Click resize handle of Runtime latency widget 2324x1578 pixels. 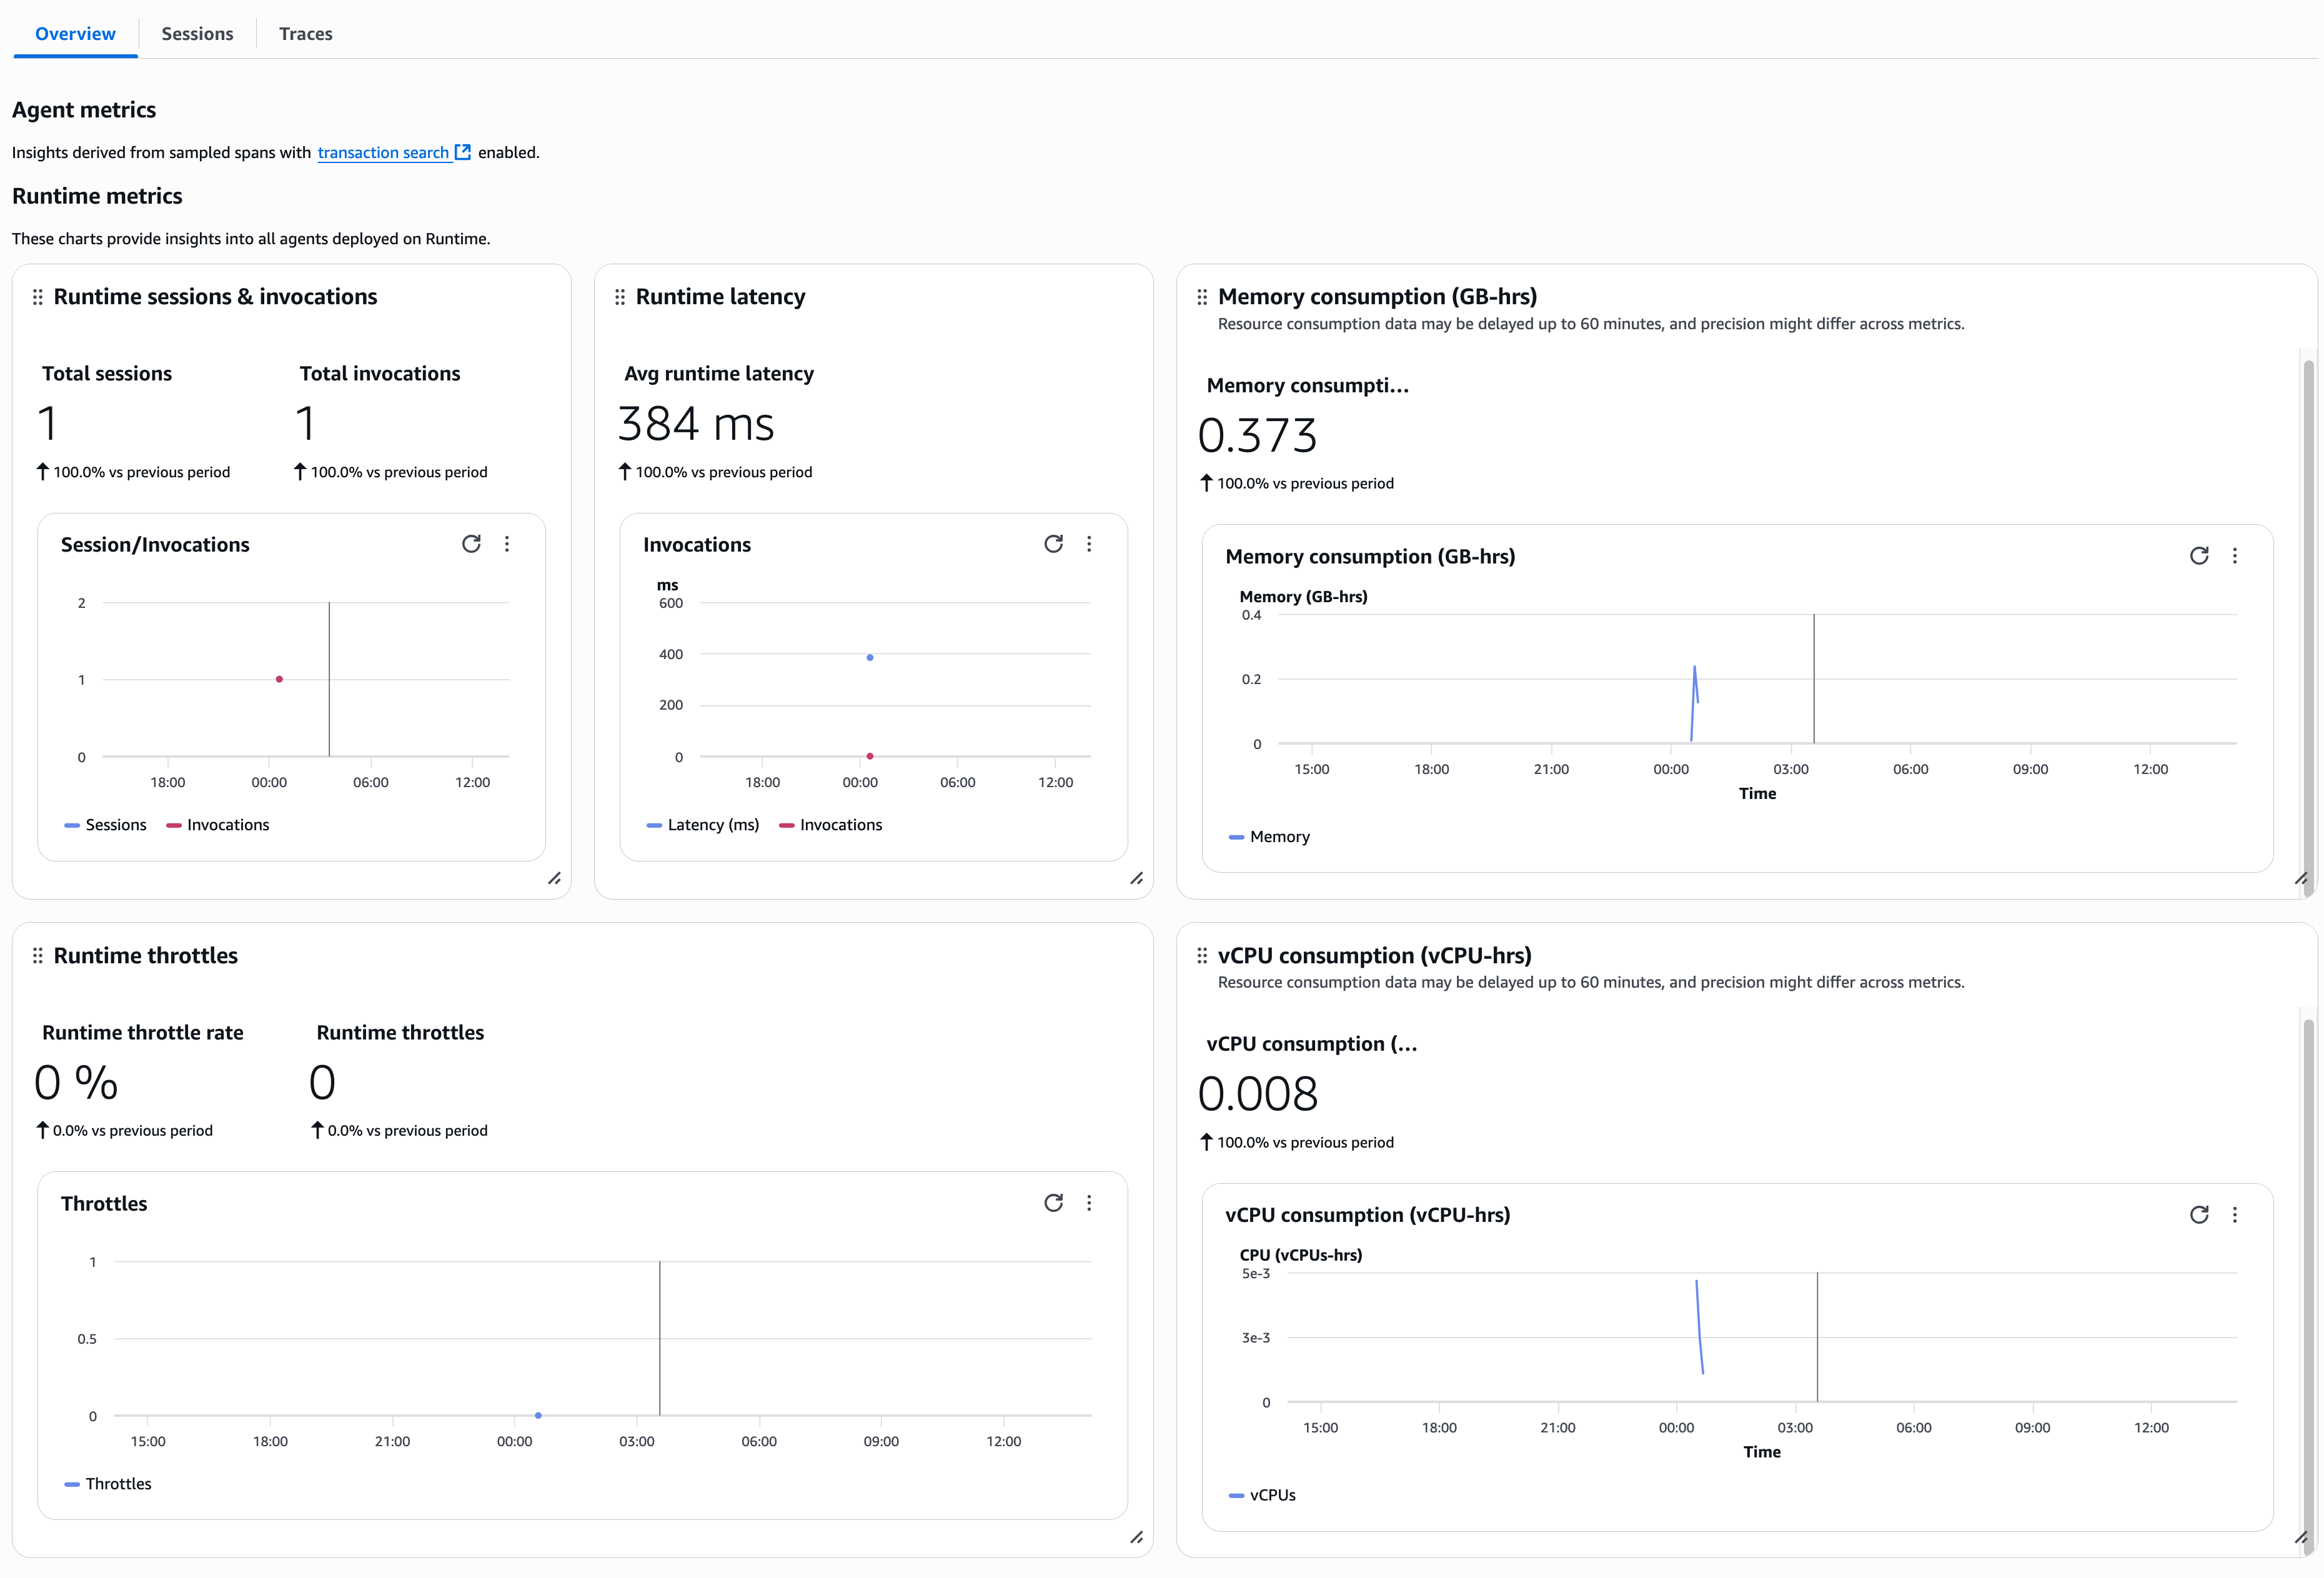(1137, 879)
